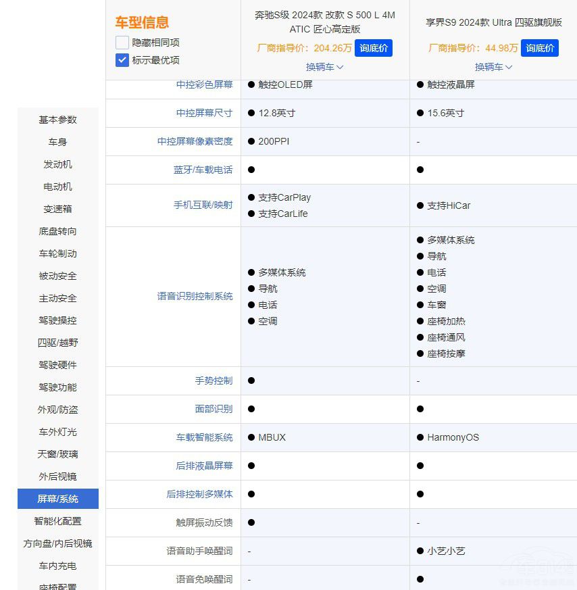This screenshot has height=590, width=577.
Task: Select the 发动机 section in the sidebar
Action: [57, 164]
